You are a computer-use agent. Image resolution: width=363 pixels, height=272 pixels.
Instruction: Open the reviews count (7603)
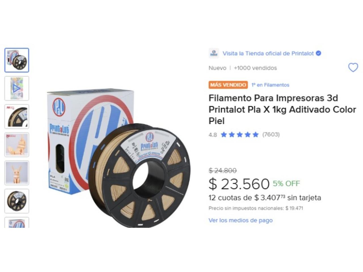(271, 134)
